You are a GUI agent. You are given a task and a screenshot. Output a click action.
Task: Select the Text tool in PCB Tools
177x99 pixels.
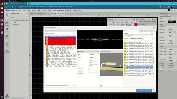116,23
